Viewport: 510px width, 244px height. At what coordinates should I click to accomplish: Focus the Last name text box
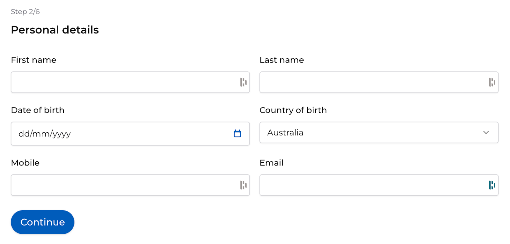(x=373, y=82)
